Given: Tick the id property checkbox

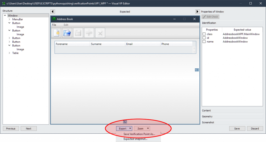Looking at the screenshot, I should click(x=204, y=38).
